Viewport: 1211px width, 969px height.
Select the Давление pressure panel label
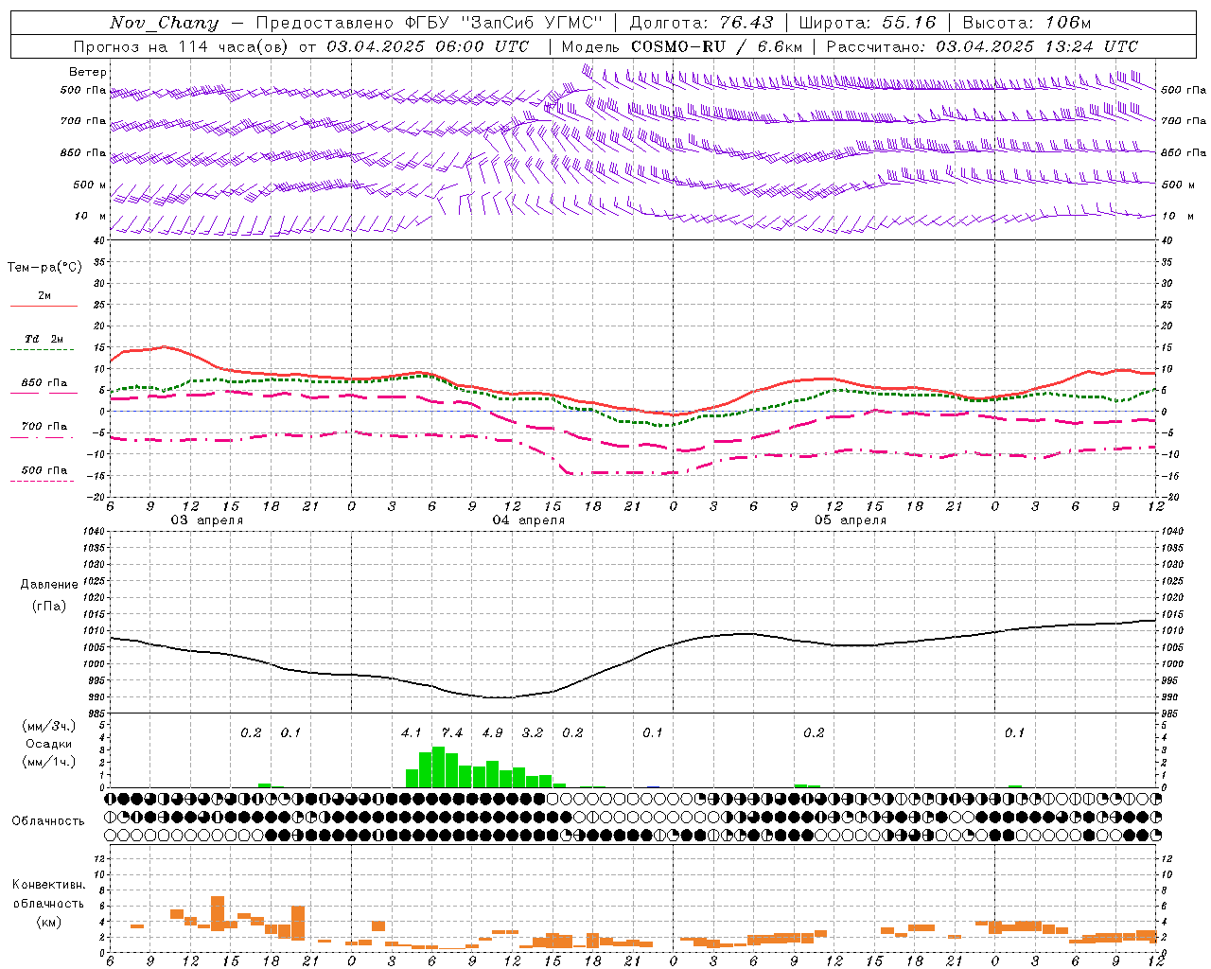49,584
